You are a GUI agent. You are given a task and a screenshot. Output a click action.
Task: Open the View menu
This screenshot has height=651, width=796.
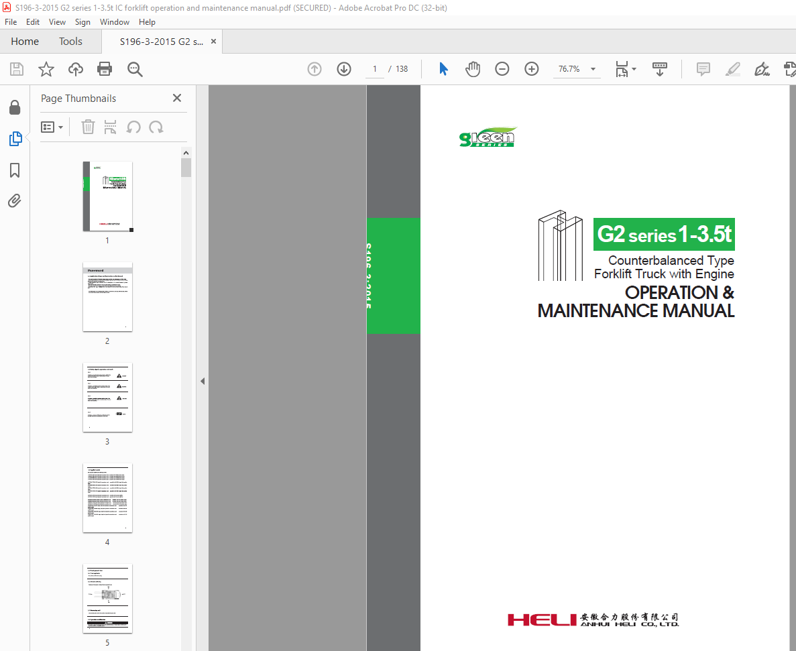point(58,22)
